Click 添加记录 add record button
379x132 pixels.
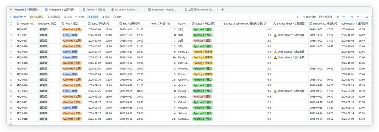click(x=16, y=17)
